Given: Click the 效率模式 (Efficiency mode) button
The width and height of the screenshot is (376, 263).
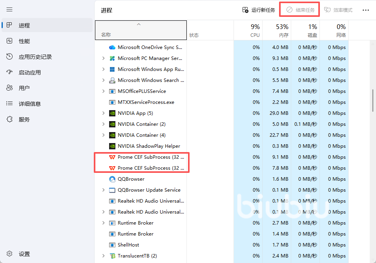Looking at the screenshot, I should click(x=338, y=10).
